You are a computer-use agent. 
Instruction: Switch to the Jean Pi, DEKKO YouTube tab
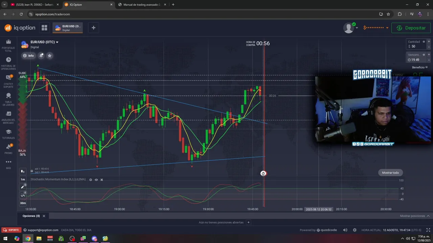(x=35, y=5)
